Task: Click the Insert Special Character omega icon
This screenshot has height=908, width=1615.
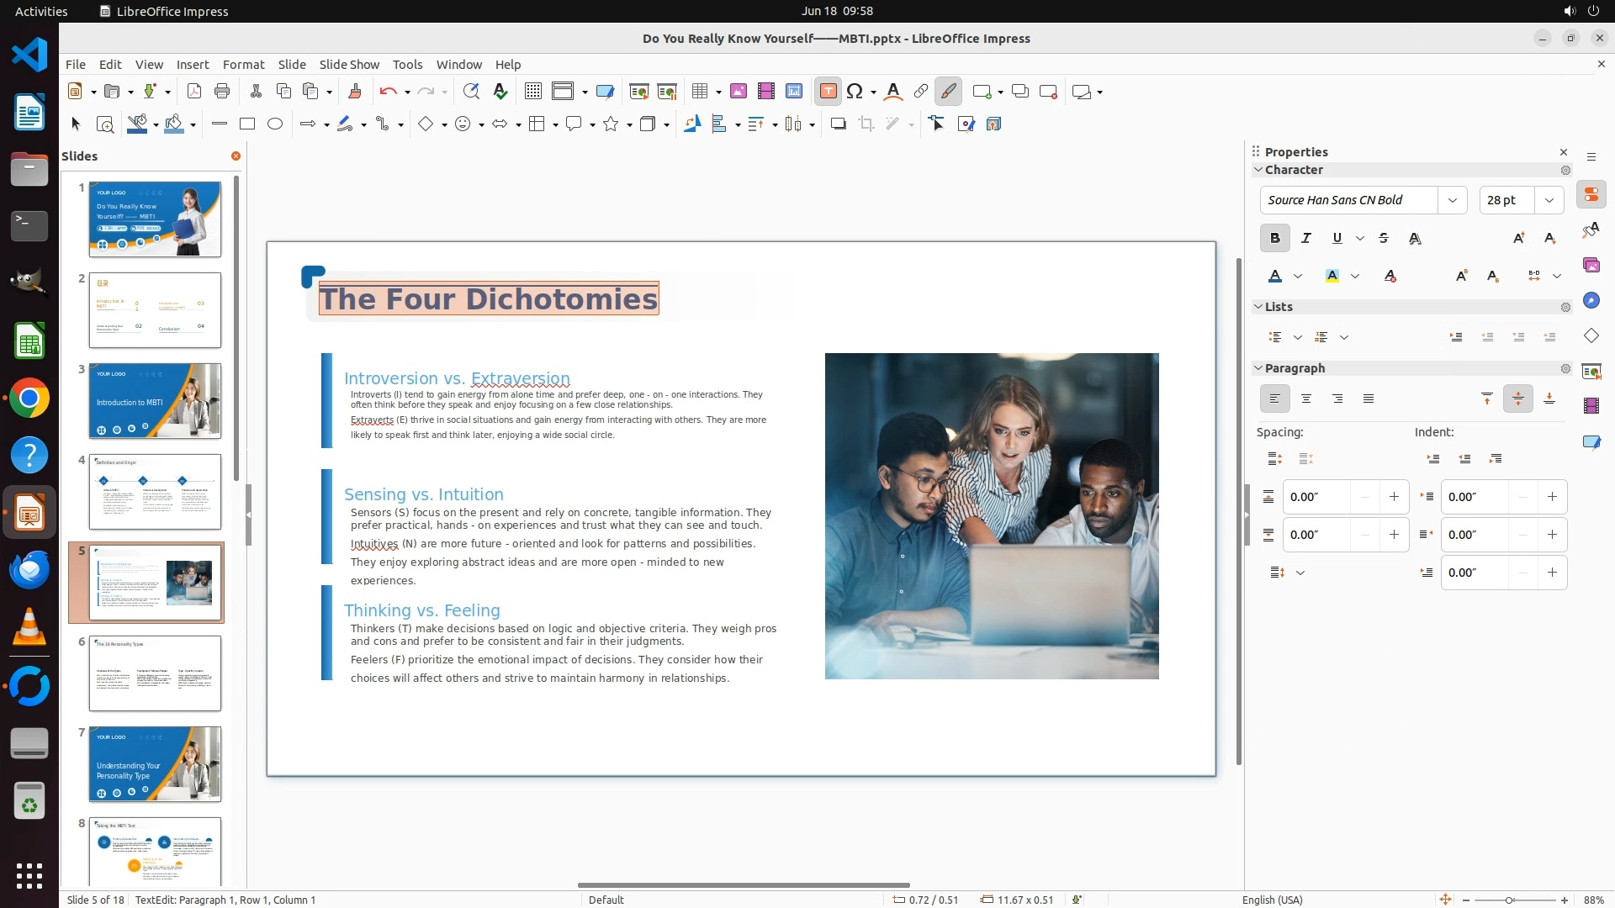Action: click(x=855, y=92)
